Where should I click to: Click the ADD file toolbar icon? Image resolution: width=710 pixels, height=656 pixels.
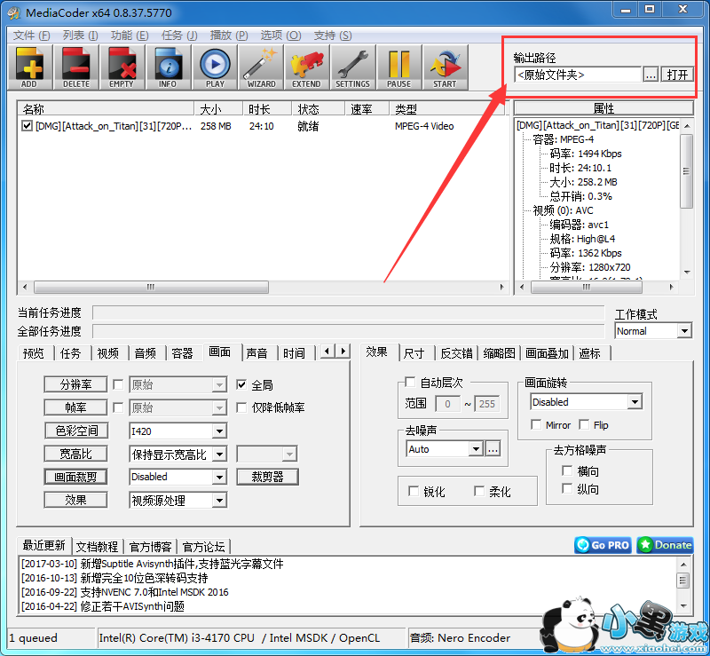(x=30, y=67)
